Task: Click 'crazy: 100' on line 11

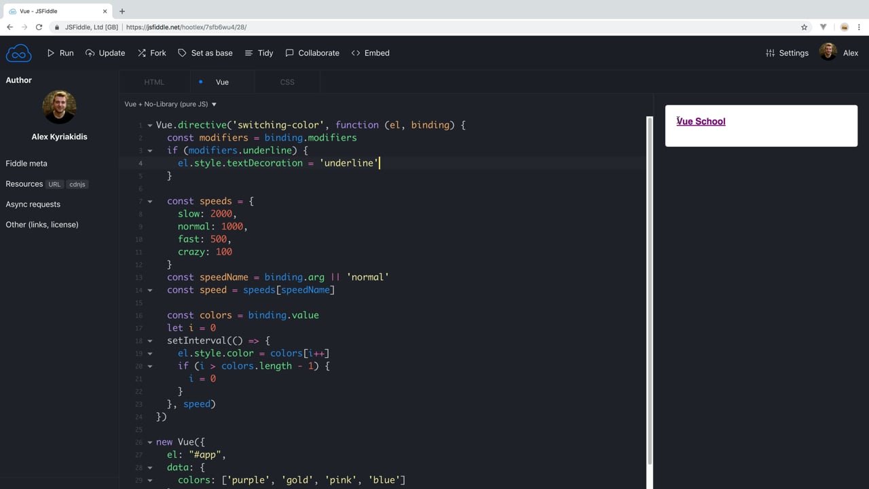Action: (x=205, y=252)
